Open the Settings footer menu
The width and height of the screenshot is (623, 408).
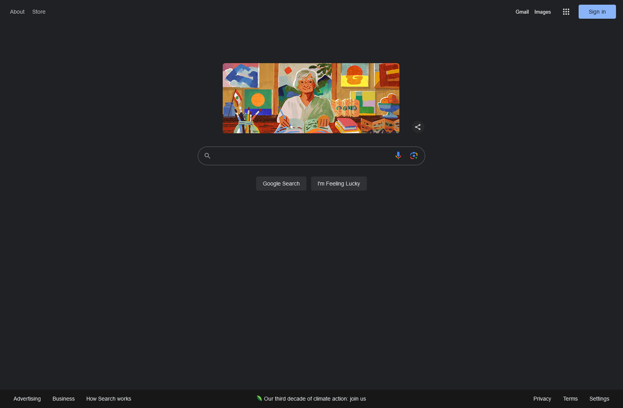pyautogui.click(x=599, y=399)
